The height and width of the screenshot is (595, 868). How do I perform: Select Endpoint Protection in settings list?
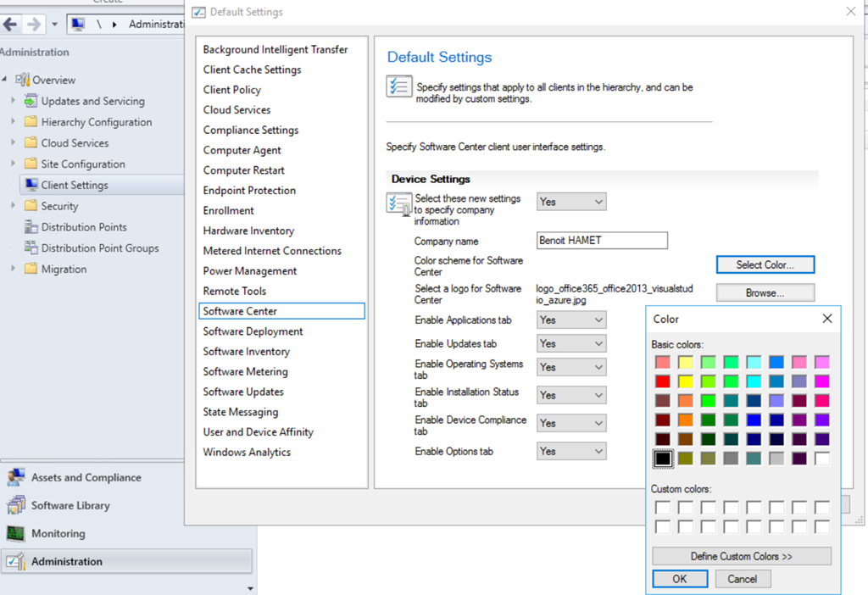249,191
